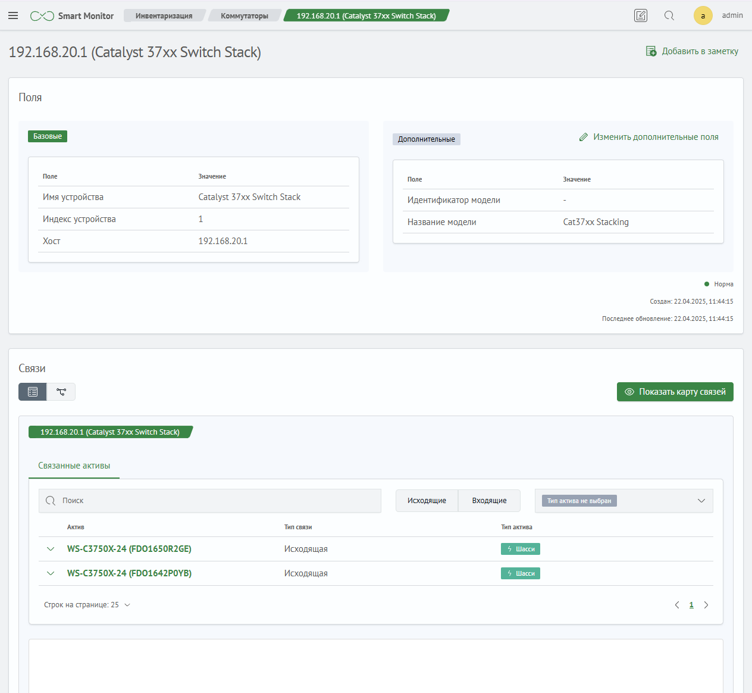Open the Связанные активы tab
The width and height of the screenshot is (752, 693).
[74, 466]
